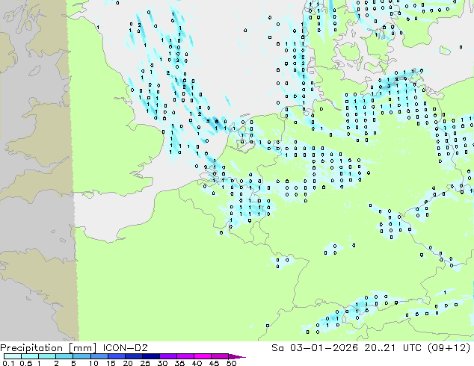The image size is (474, 366).
Task: Click the 35–40 mm violet legend swatch
Action: (185, 356)
